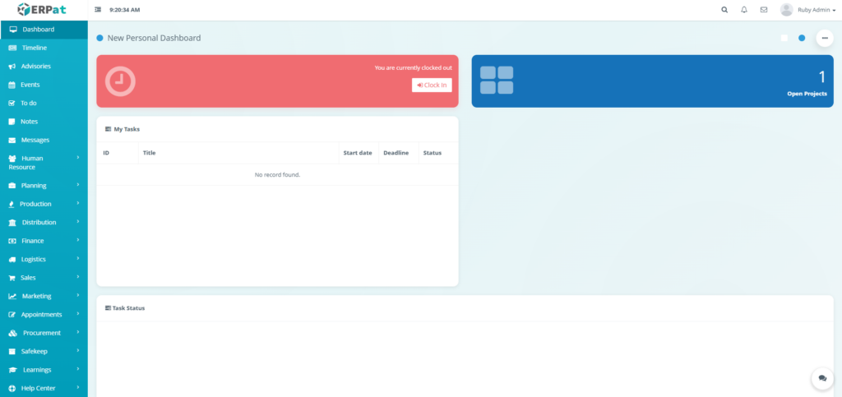Image resolution: width=842 pixels, height=397 pixels.
Task: Click the Messages envelope icon in sidebar
Action: tap(12, 140)
